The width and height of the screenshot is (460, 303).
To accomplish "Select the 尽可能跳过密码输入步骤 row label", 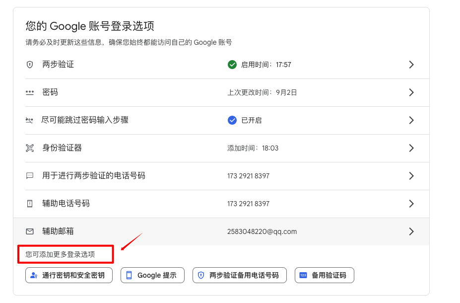I will click(x=85, y=120).
